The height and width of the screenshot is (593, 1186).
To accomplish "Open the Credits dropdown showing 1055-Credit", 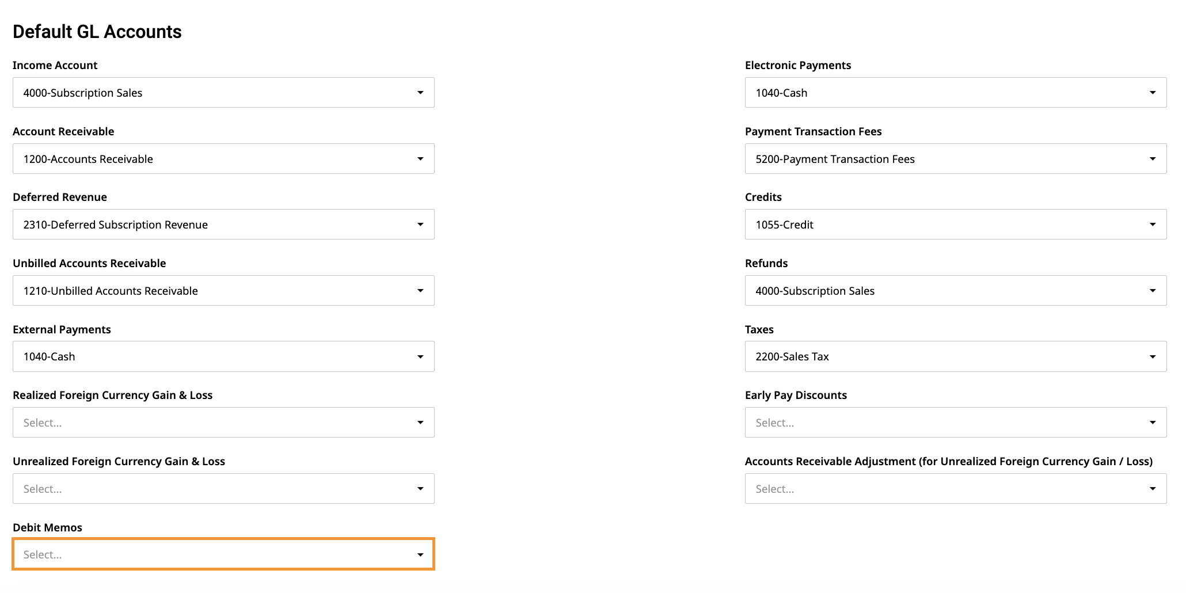I will click(956, 225).
